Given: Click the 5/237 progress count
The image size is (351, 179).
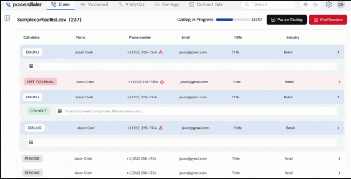Looking at the screenshot, I should [257, 20].
